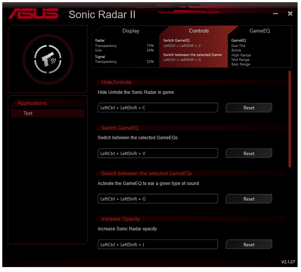Reset the Increase Opacity hotkey
Image resolution: width=301 pixels, height=272 pixels.
click(249, 244)
